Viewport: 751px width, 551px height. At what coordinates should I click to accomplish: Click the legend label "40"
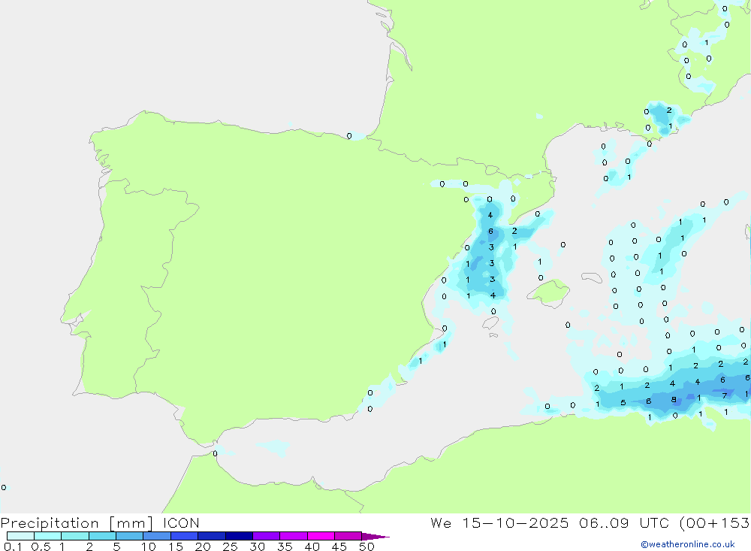312,546
